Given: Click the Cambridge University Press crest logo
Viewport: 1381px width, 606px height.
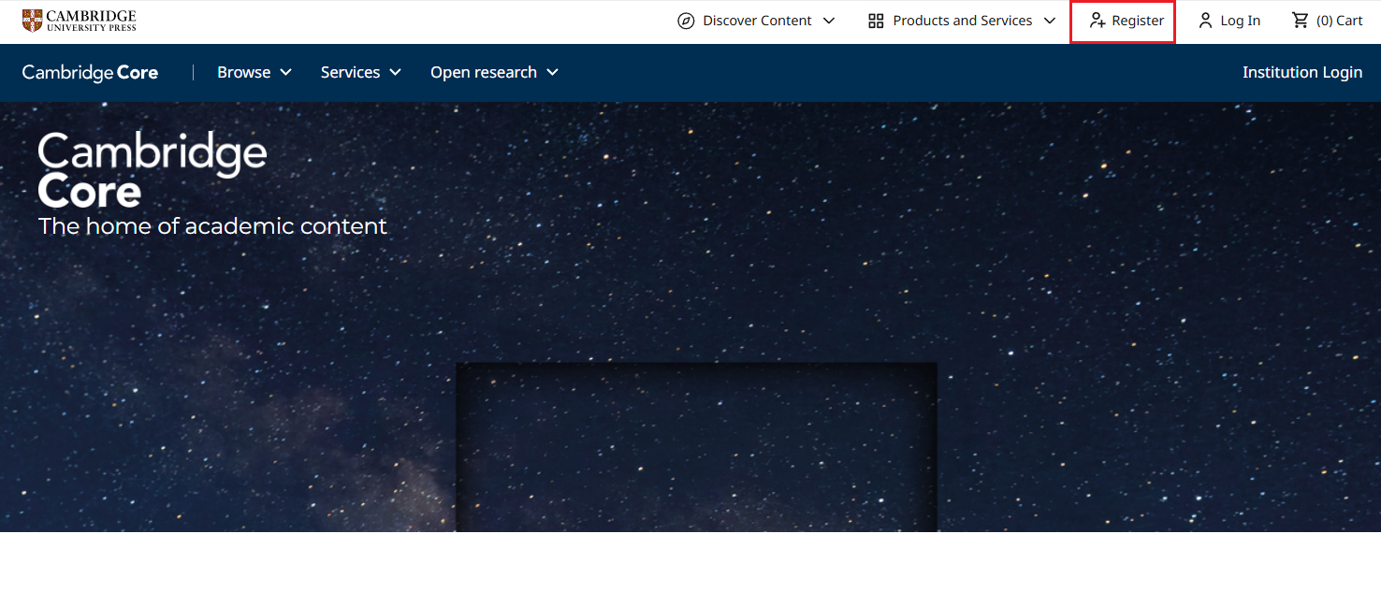Looking at the screenshot, I should click(32, 20).
